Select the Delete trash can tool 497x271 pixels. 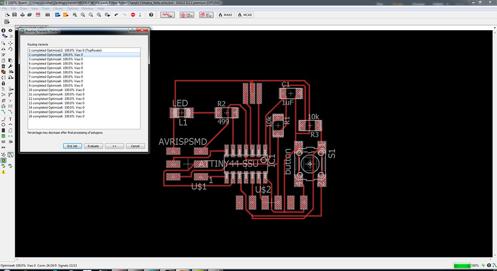click(4, 66)
